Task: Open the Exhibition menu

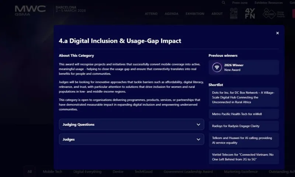Action: point(195,14)
